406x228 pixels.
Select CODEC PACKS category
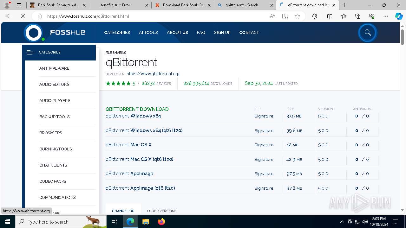[x=53, y=181]
